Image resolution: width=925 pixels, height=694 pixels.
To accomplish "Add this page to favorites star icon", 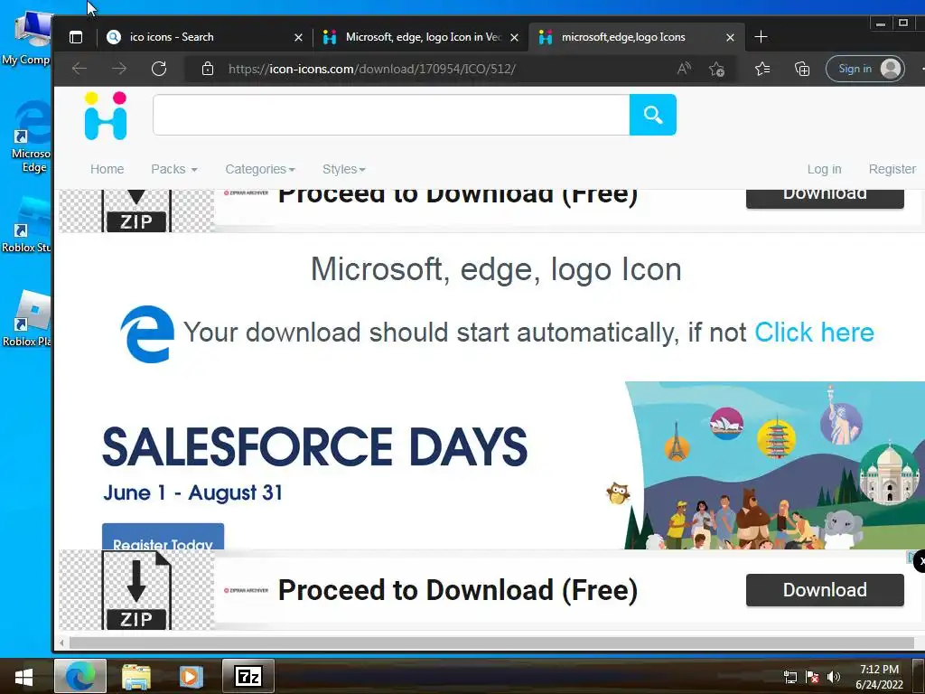I will [716, 69].
